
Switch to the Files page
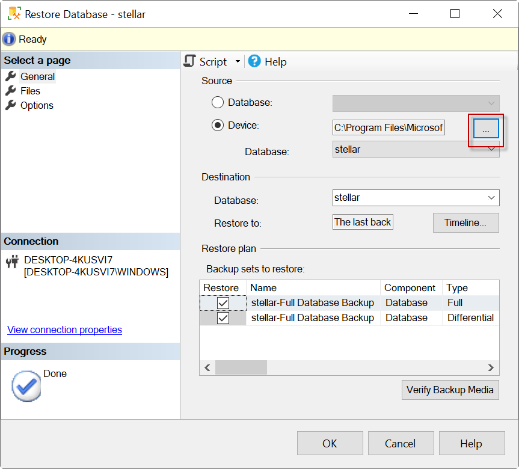pos(30,91)
